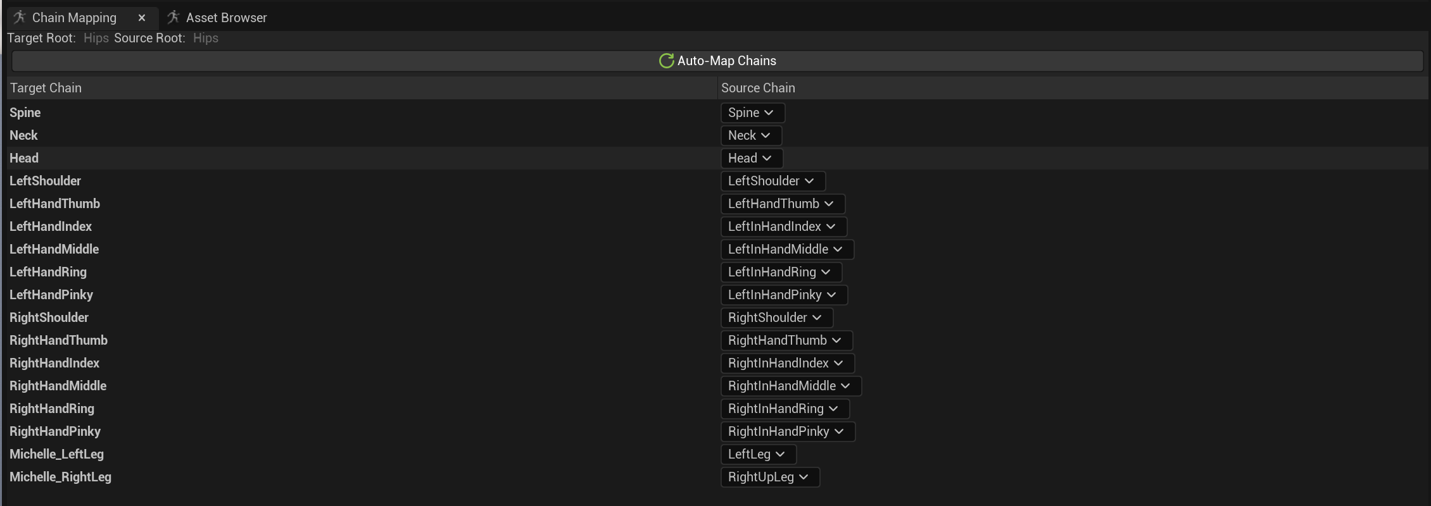Screen dimensions: 1431x506
Task: Select the Michelle_LeftLeg target chain row
Action: coord(717,454)
